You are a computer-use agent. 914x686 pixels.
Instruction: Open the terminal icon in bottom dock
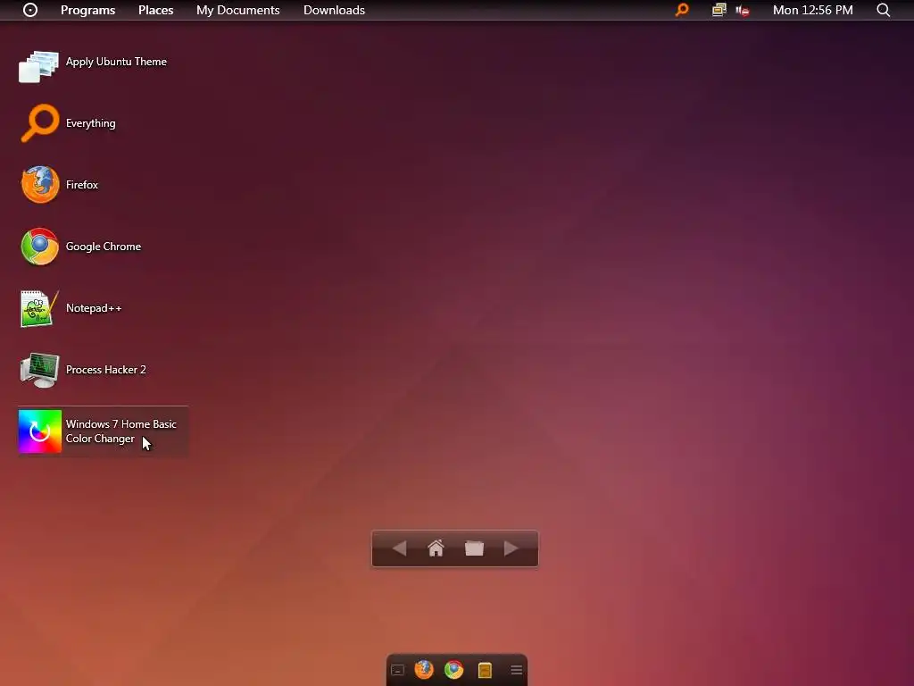pyautogui.click(x=397, y=670)
